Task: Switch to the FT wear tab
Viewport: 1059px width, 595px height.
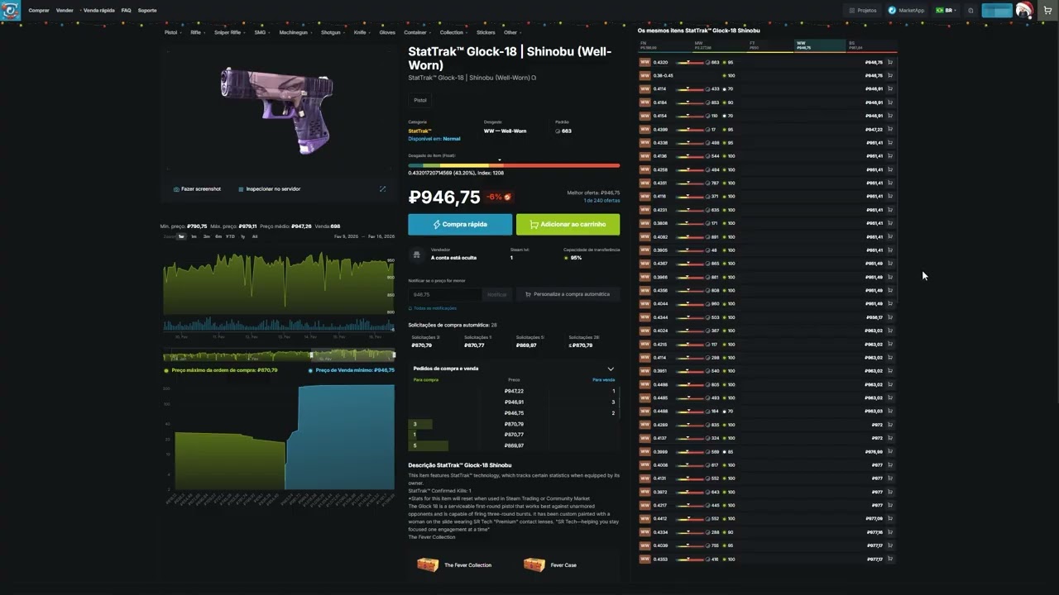Action: click(770, 45)
